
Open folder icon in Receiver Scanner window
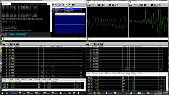134,5
